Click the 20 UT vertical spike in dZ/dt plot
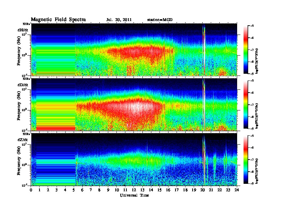The height and width of the screenshot is (218, 282). pyautogui.click(x=204, y=160)
